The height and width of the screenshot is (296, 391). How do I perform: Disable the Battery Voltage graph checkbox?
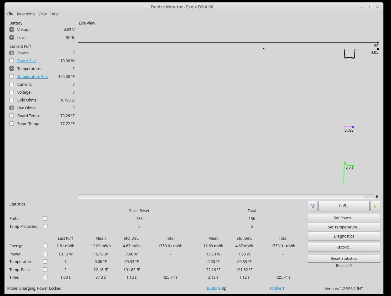point(12,30)
